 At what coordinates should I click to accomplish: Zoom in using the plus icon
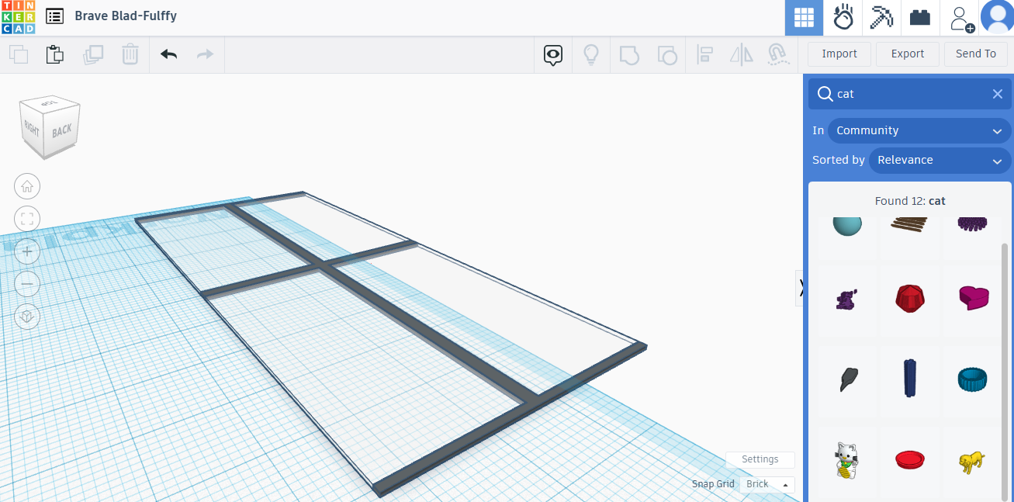27,251
